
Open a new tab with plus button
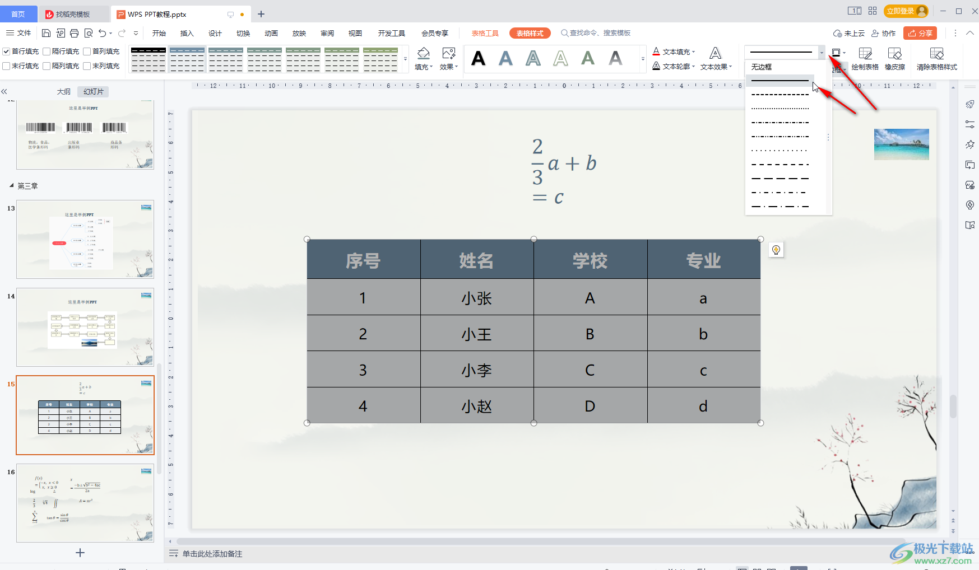pyautogui.click(x=261, y=14)
